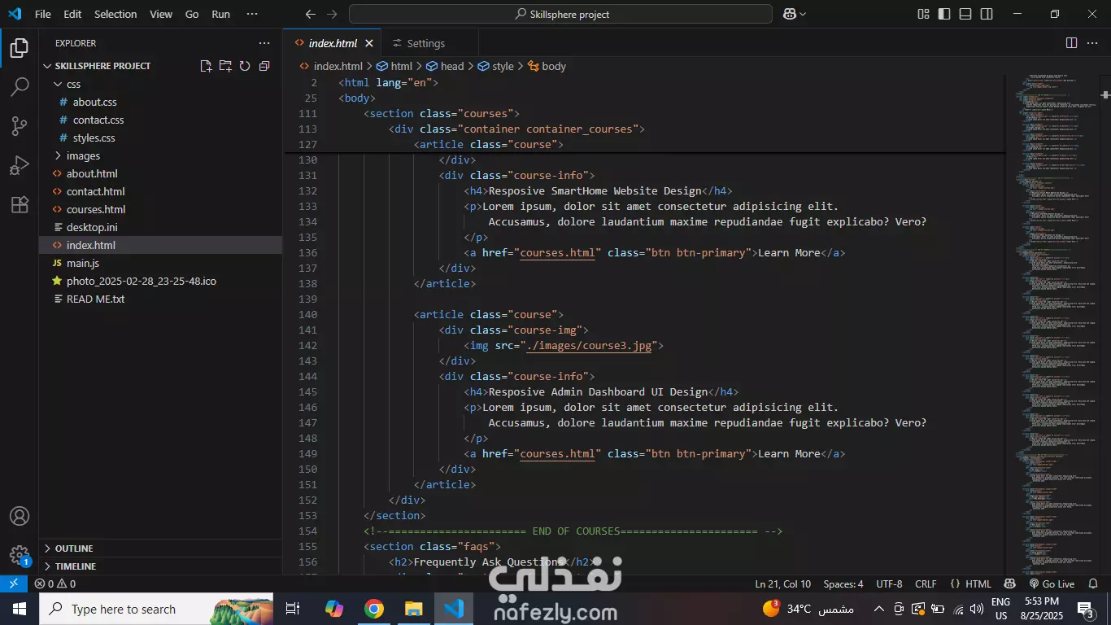
Task: Open about.css in the file tree
Action: coord(94,102)
